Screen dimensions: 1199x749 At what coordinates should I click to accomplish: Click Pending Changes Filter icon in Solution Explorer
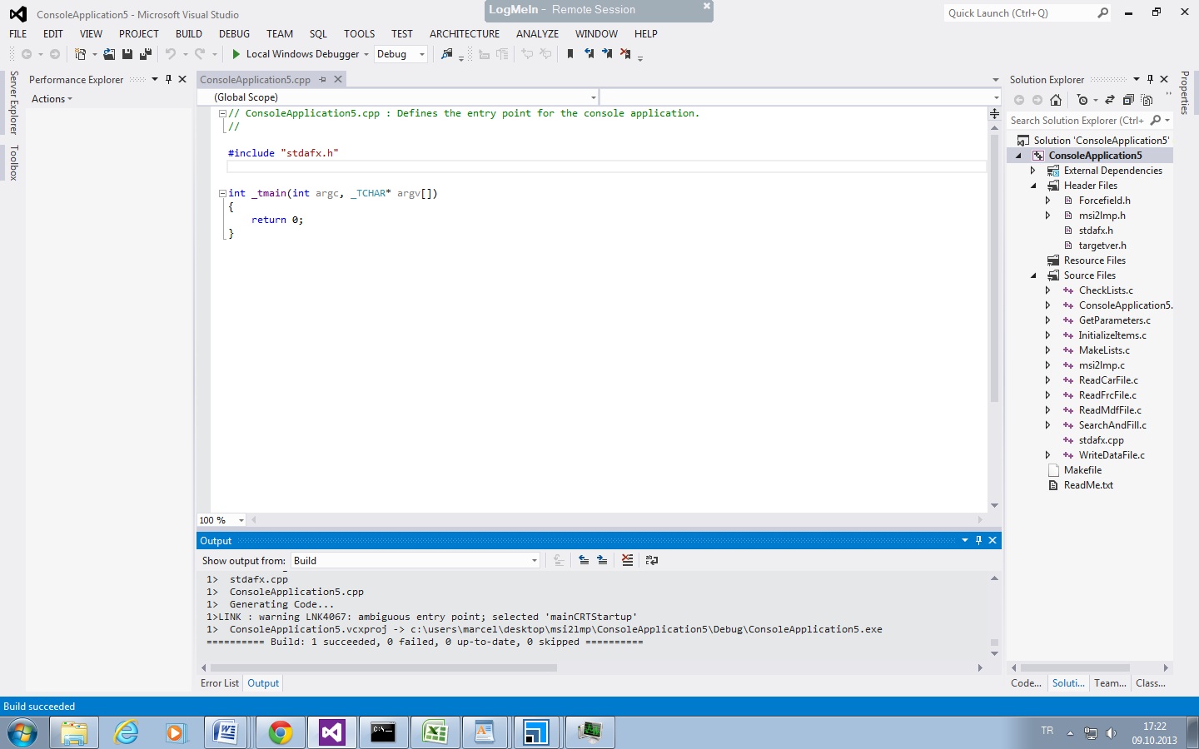coord(1082,100)
